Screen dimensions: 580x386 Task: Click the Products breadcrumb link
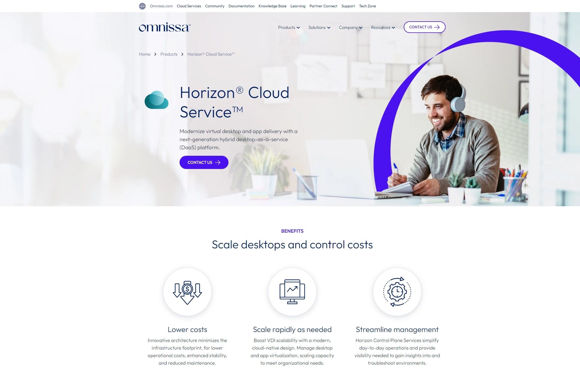(x=169, y=54)
